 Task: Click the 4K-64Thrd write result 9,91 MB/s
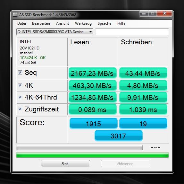pos(143,98)
